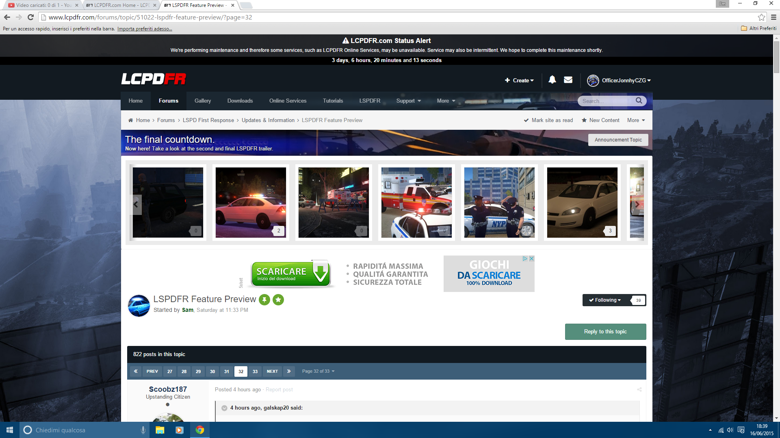Expand the Create dropdown menu

pyautogui.click(x=520, y=80)
